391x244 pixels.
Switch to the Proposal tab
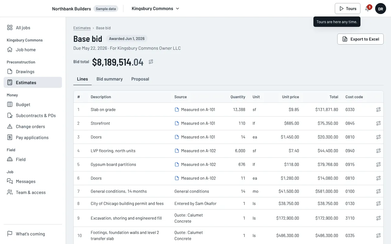tap(140, 79)
